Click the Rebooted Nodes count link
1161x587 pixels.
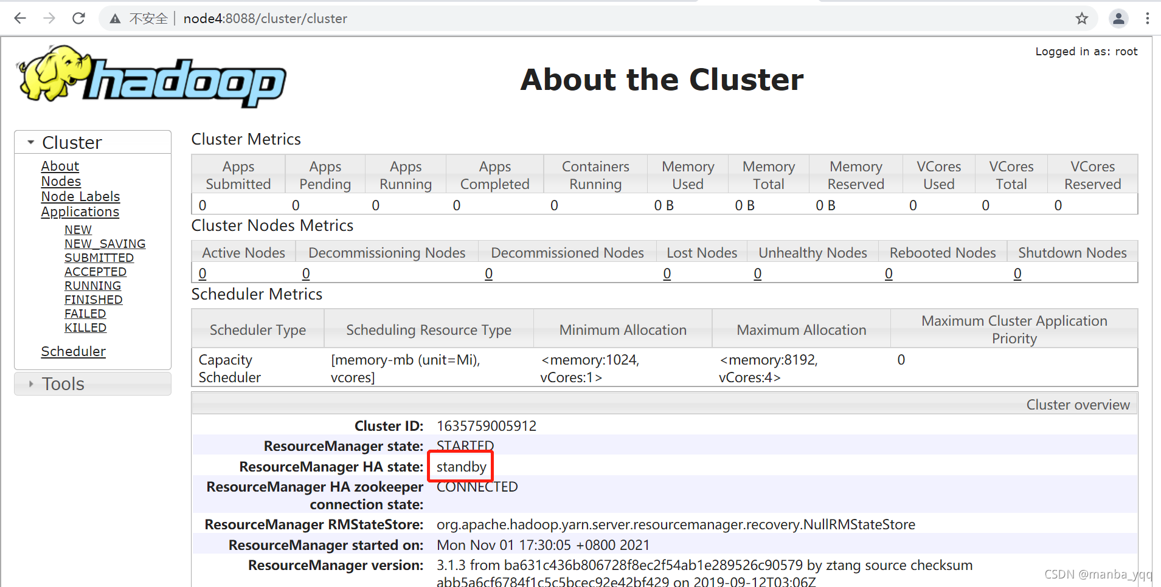pos(889,274)
